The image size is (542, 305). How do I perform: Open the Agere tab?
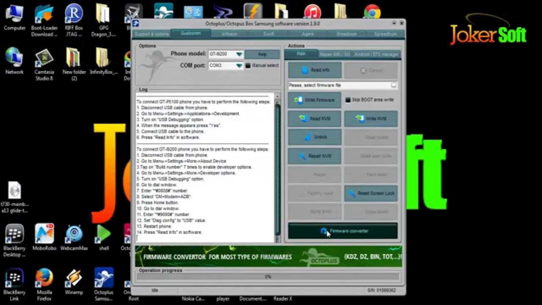tap(308, 34)
